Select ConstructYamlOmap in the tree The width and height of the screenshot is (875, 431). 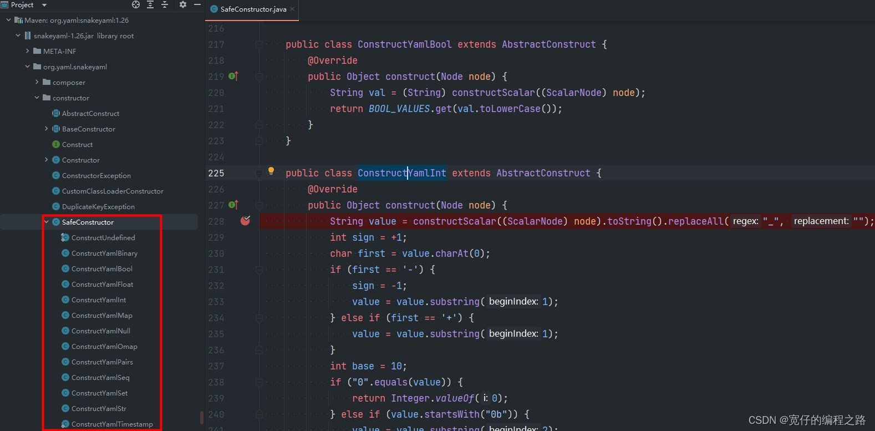104,346
